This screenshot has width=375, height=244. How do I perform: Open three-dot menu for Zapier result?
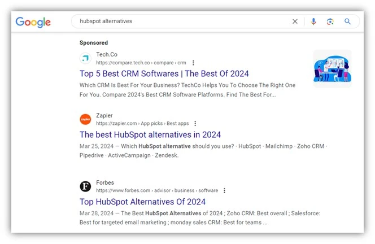pos(195,124)
